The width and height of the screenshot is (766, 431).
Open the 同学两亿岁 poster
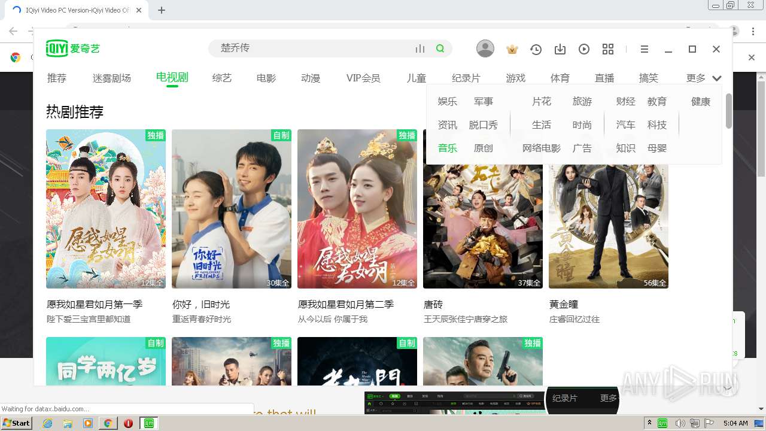106,362
